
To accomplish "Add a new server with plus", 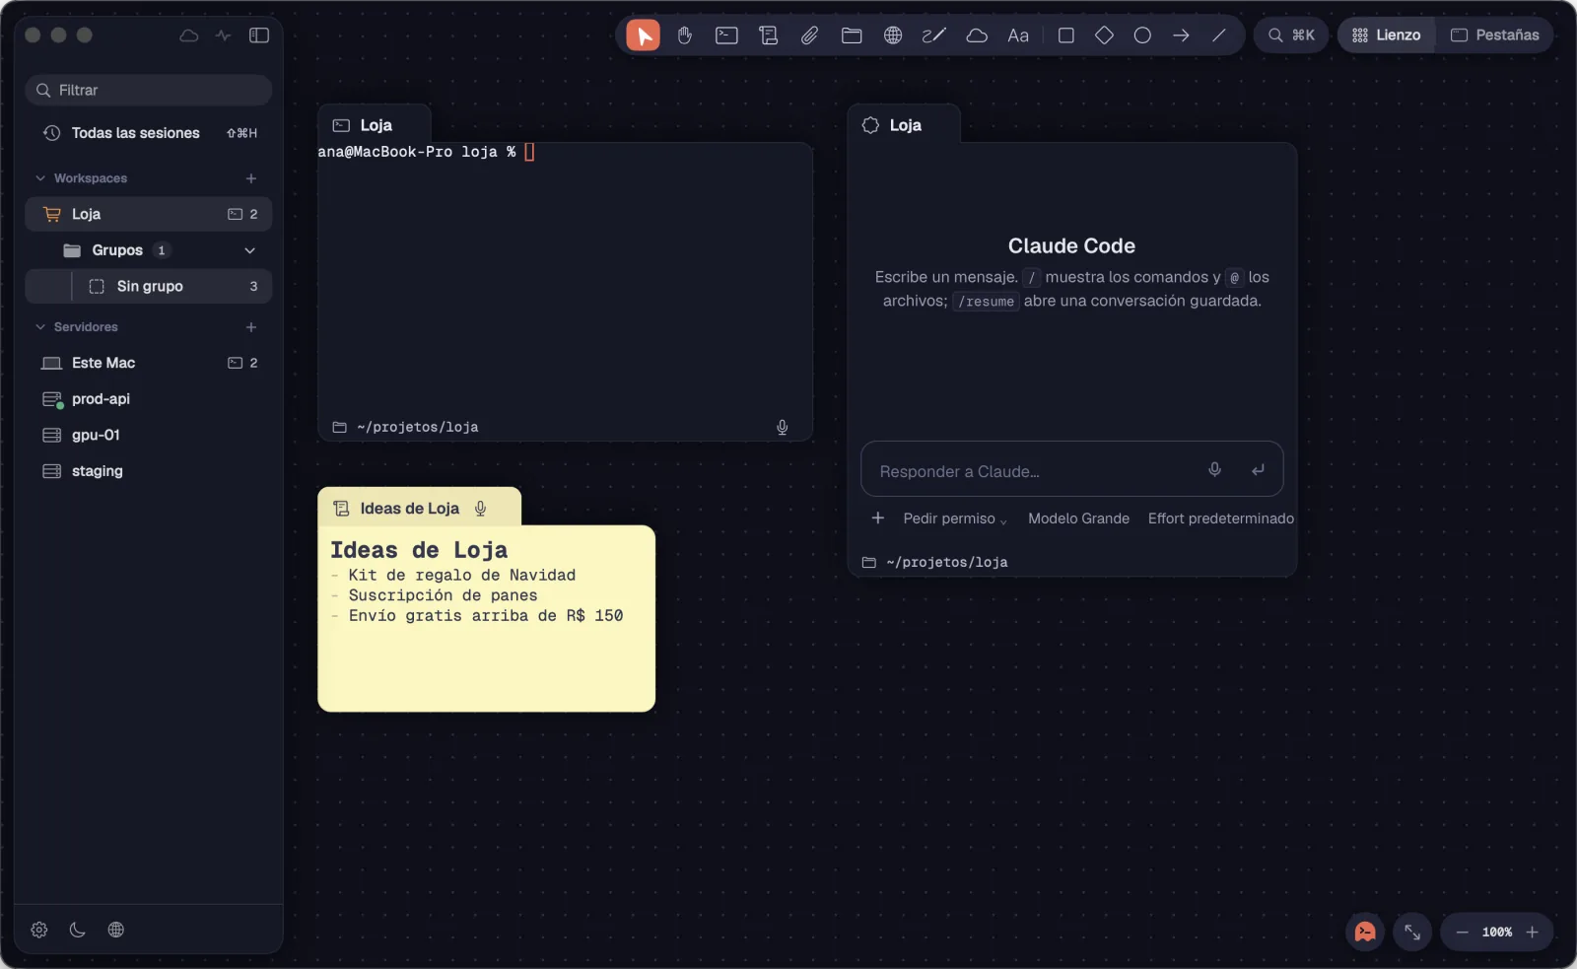I will coord(251,327).
